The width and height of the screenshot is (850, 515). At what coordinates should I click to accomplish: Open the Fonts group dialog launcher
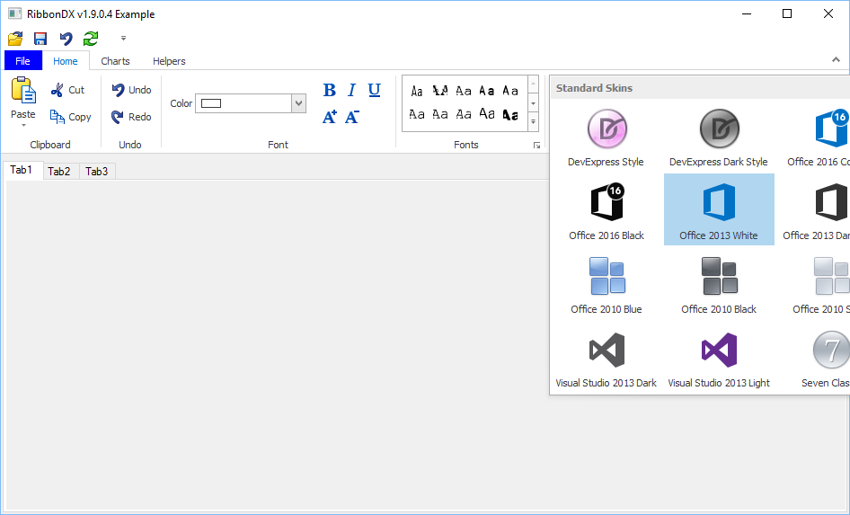(x=536, y=146)
